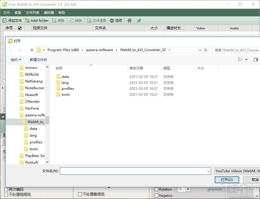Expand the address bar history dropdown
260x199 pixels.
click(x=200, y=50)
